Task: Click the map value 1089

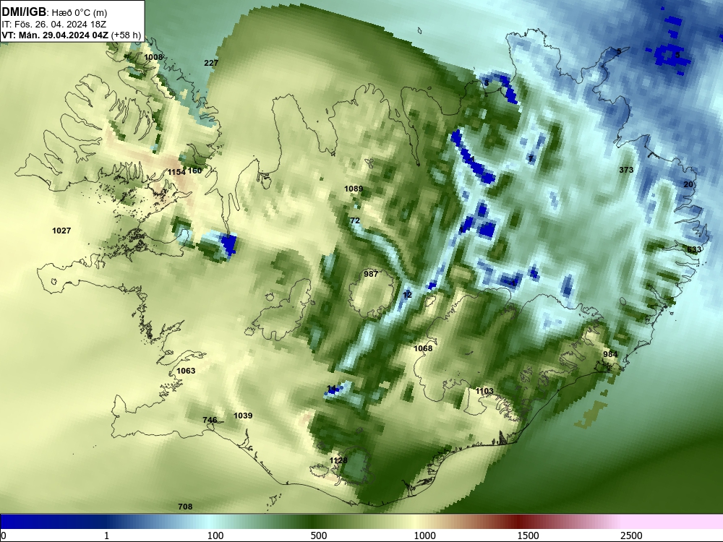Action: pyautogui.click(x=354, y=189)
